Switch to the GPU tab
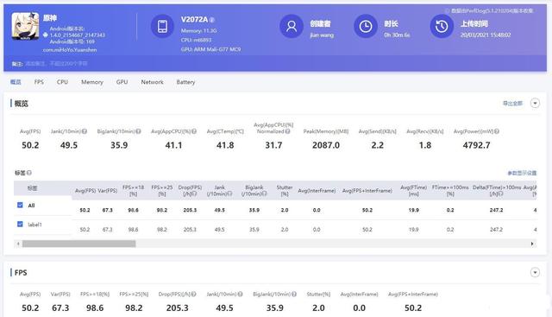 (122, 82)
